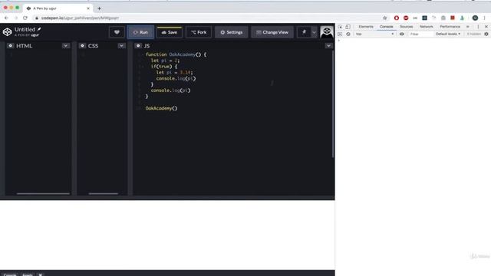Screen dimensions: 491x276
Task: Expand the CSS panel dropdown chevron
Action: coord(121,46)
